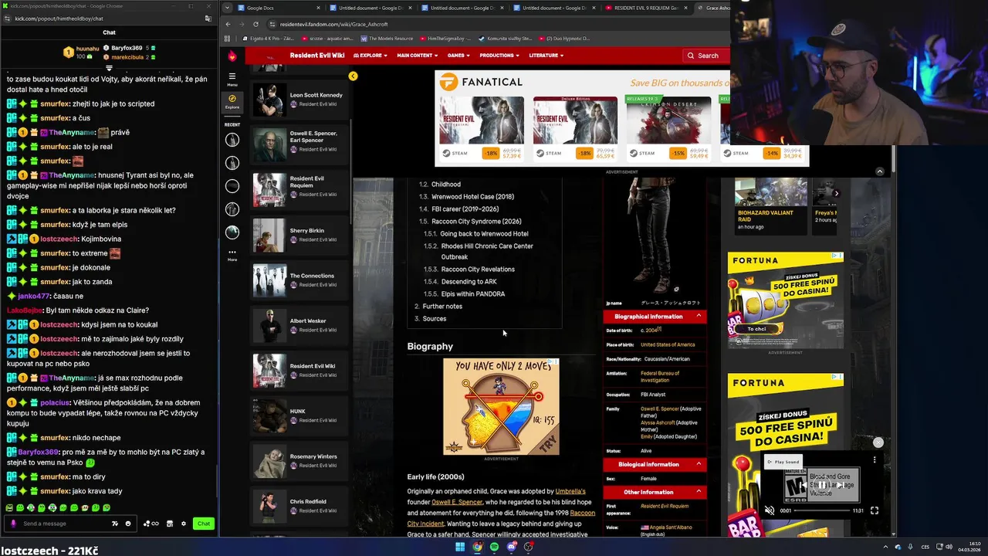Jump to Further notes in contents
Image resolution: width=988 pixels, height=556 pixels.
pos(442,306)
